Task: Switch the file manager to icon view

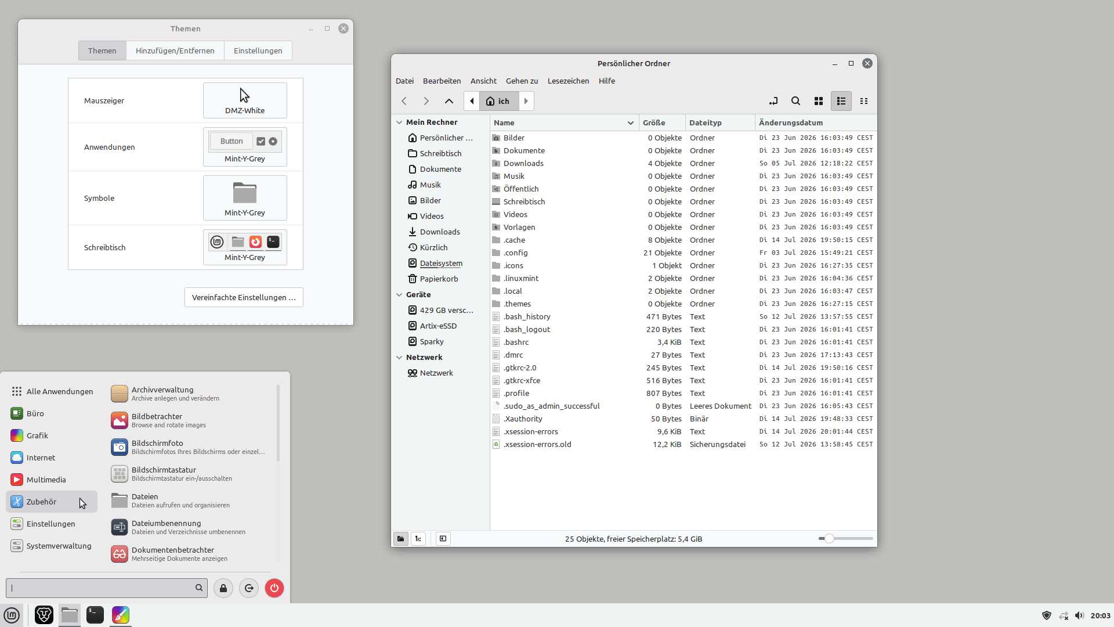Action: (x=819, y=101)
